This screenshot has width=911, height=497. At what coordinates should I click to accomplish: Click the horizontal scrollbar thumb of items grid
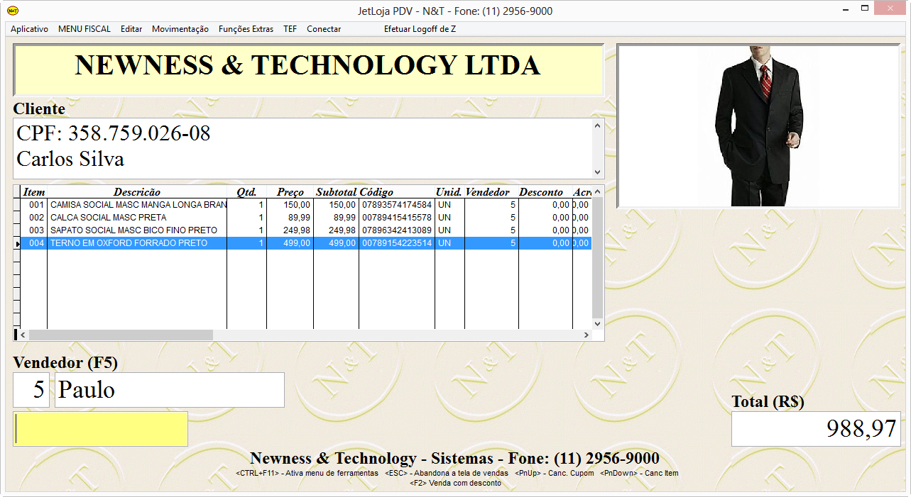tap(121, 335)
